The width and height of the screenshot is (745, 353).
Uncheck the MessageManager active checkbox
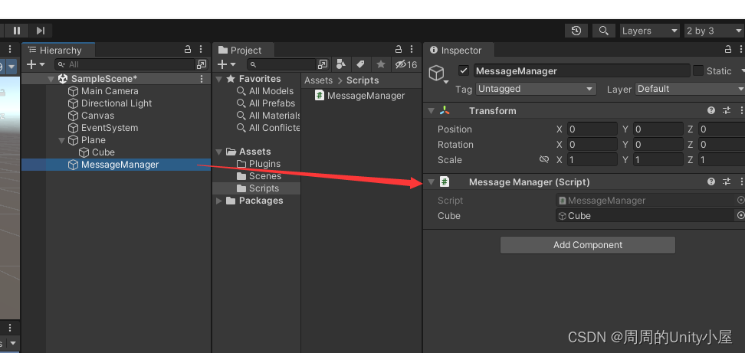pyautogui.click(x=463, y=71)
